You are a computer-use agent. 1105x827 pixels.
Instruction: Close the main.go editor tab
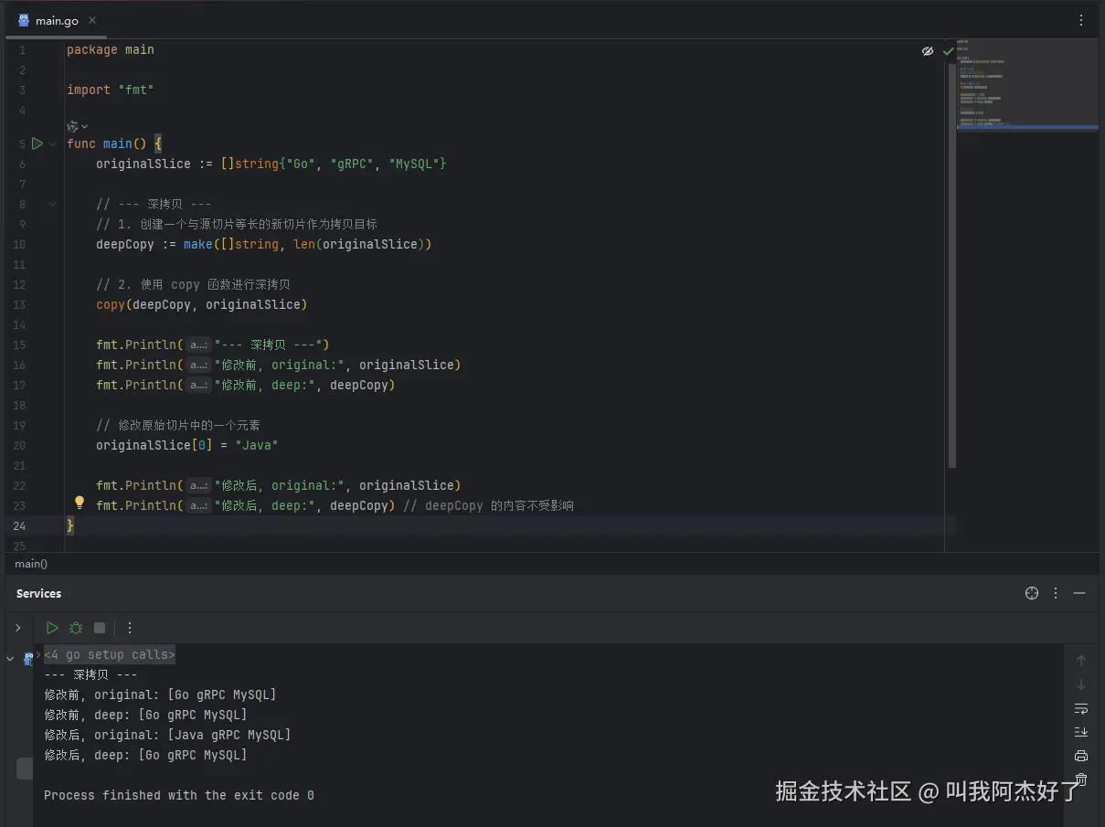point(92,20)
